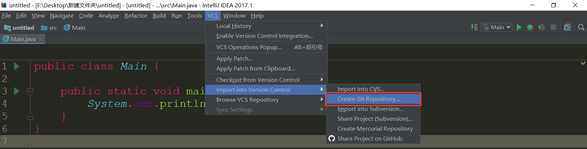Open the Refactor menu
Screen dimensions: 587x149
(x=136, y=15)
